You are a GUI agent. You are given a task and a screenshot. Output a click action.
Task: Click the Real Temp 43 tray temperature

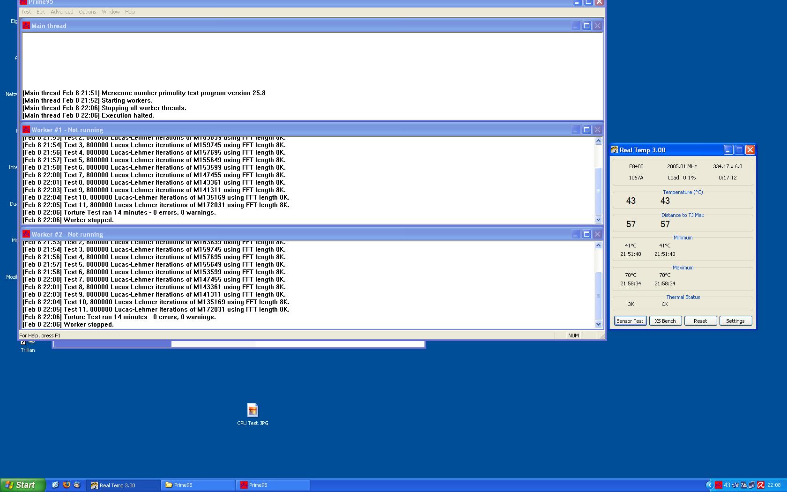coord(727,485)
